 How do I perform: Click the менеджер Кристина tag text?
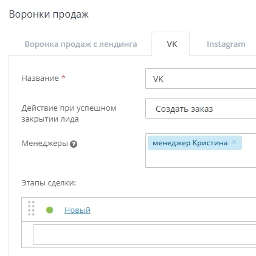tap(190, 143)
